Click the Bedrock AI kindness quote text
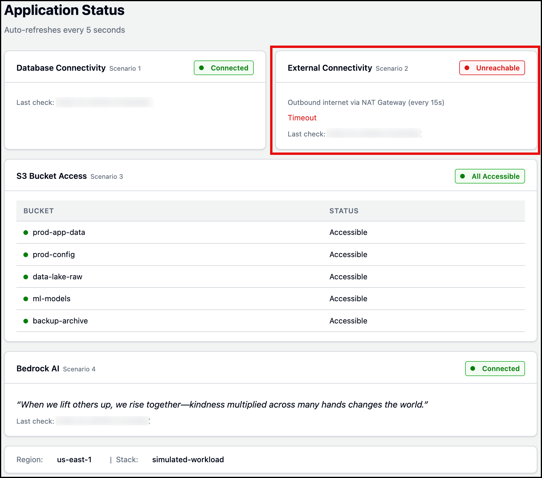 pos(222,405)
